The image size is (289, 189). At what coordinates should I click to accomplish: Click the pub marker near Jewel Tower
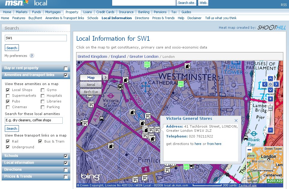click(x=187, y=66)
